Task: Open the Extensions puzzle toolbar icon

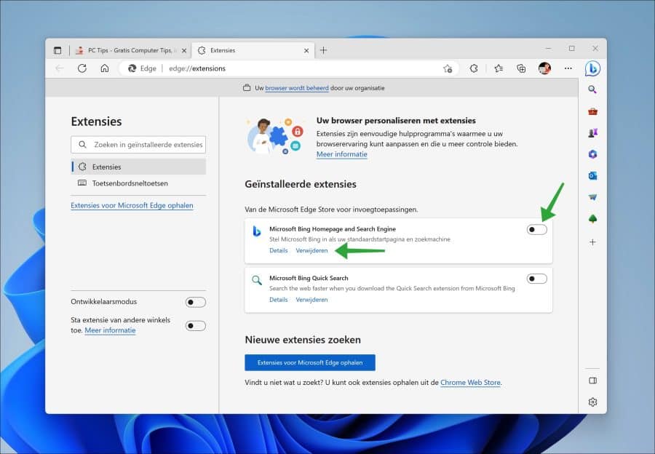Action: (x=474, y=68)
